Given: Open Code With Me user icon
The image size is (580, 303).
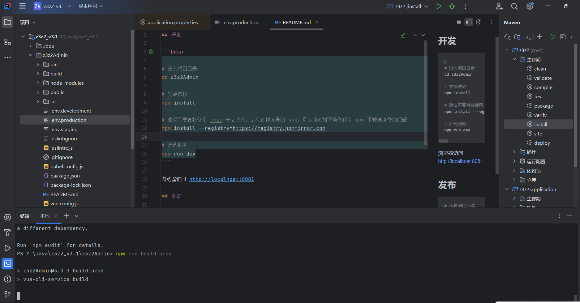Looking at the screenshot, I should (x=499, y=6).
